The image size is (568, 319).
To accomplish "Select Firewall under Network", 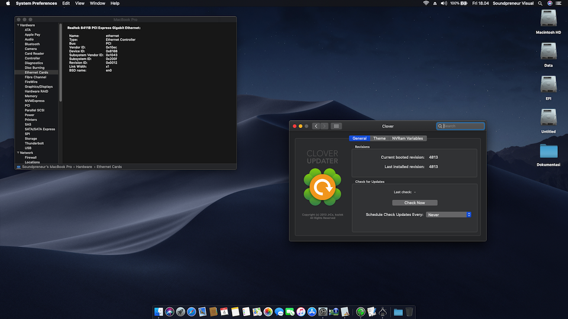I will (30, 158).
